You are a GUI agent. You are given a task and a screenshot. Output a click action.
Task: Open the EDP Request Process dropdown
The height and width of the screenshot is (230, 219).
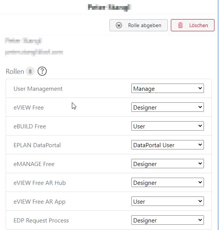coord(167,220)
